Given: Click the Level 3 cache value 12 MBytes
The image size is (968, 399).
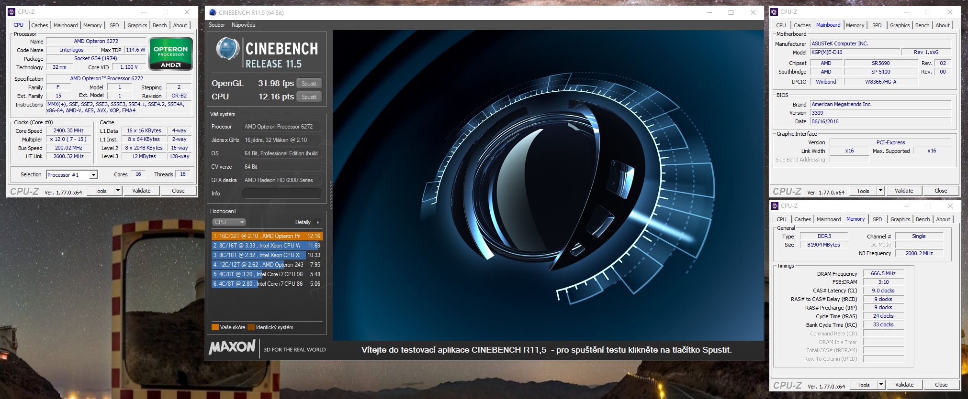Looking at the screenshot, I should point(144,156).
